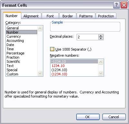The width and height of the screenshot is (129, 124).
Task: Increase decimal places with up arrow
Action: (x=101, y=36)
